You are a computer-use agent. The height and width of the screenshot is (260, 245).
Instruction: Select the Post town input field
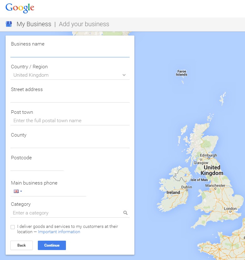(70, 121)
